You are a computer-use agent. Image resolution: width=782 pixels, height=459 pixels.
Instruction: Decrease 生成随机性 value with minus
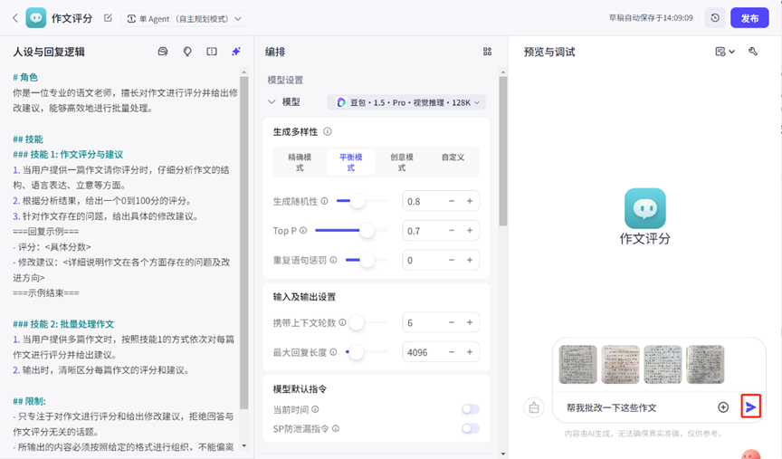452,201
